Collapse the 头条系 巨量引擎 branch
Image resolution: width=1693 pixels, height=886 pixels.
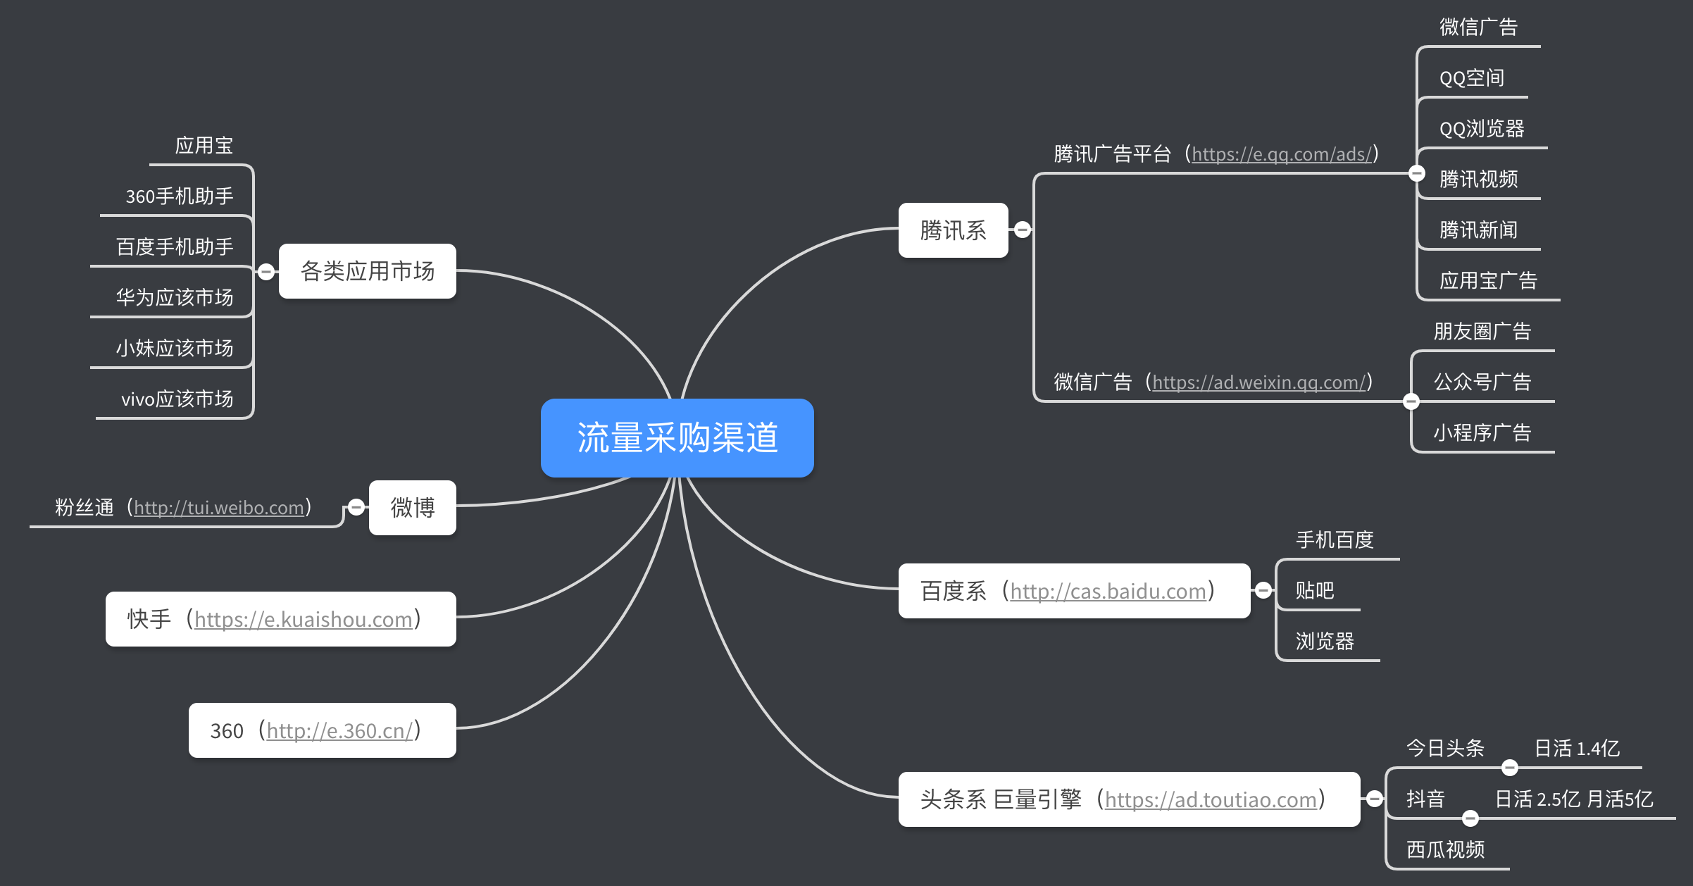1374,799
